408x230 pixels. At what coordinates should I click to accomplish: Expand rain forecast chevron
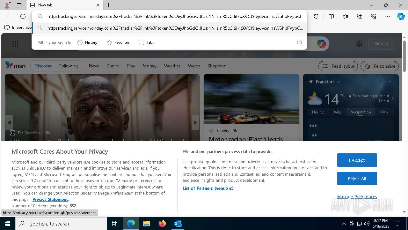pos(392,98)
